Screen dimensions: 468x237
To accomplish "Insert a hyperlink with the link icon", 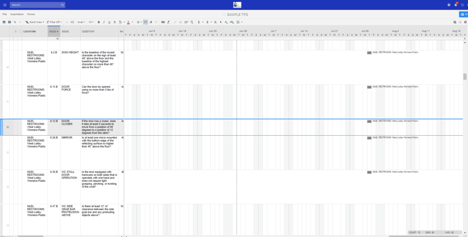I will click(175, 22).
